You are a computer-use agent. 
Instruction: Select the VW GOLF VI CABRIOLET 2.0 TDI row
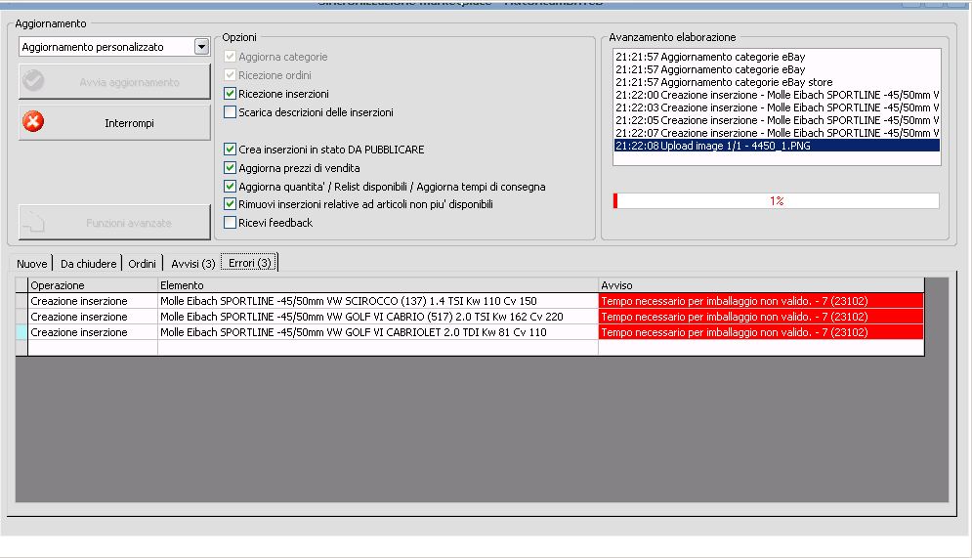(x=470, y=332)
